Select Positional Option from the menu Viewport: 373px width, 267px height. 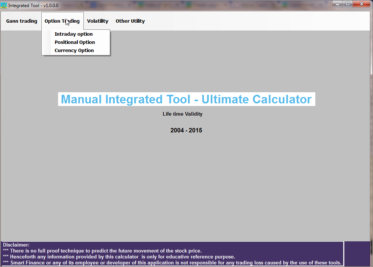(74, 42)
